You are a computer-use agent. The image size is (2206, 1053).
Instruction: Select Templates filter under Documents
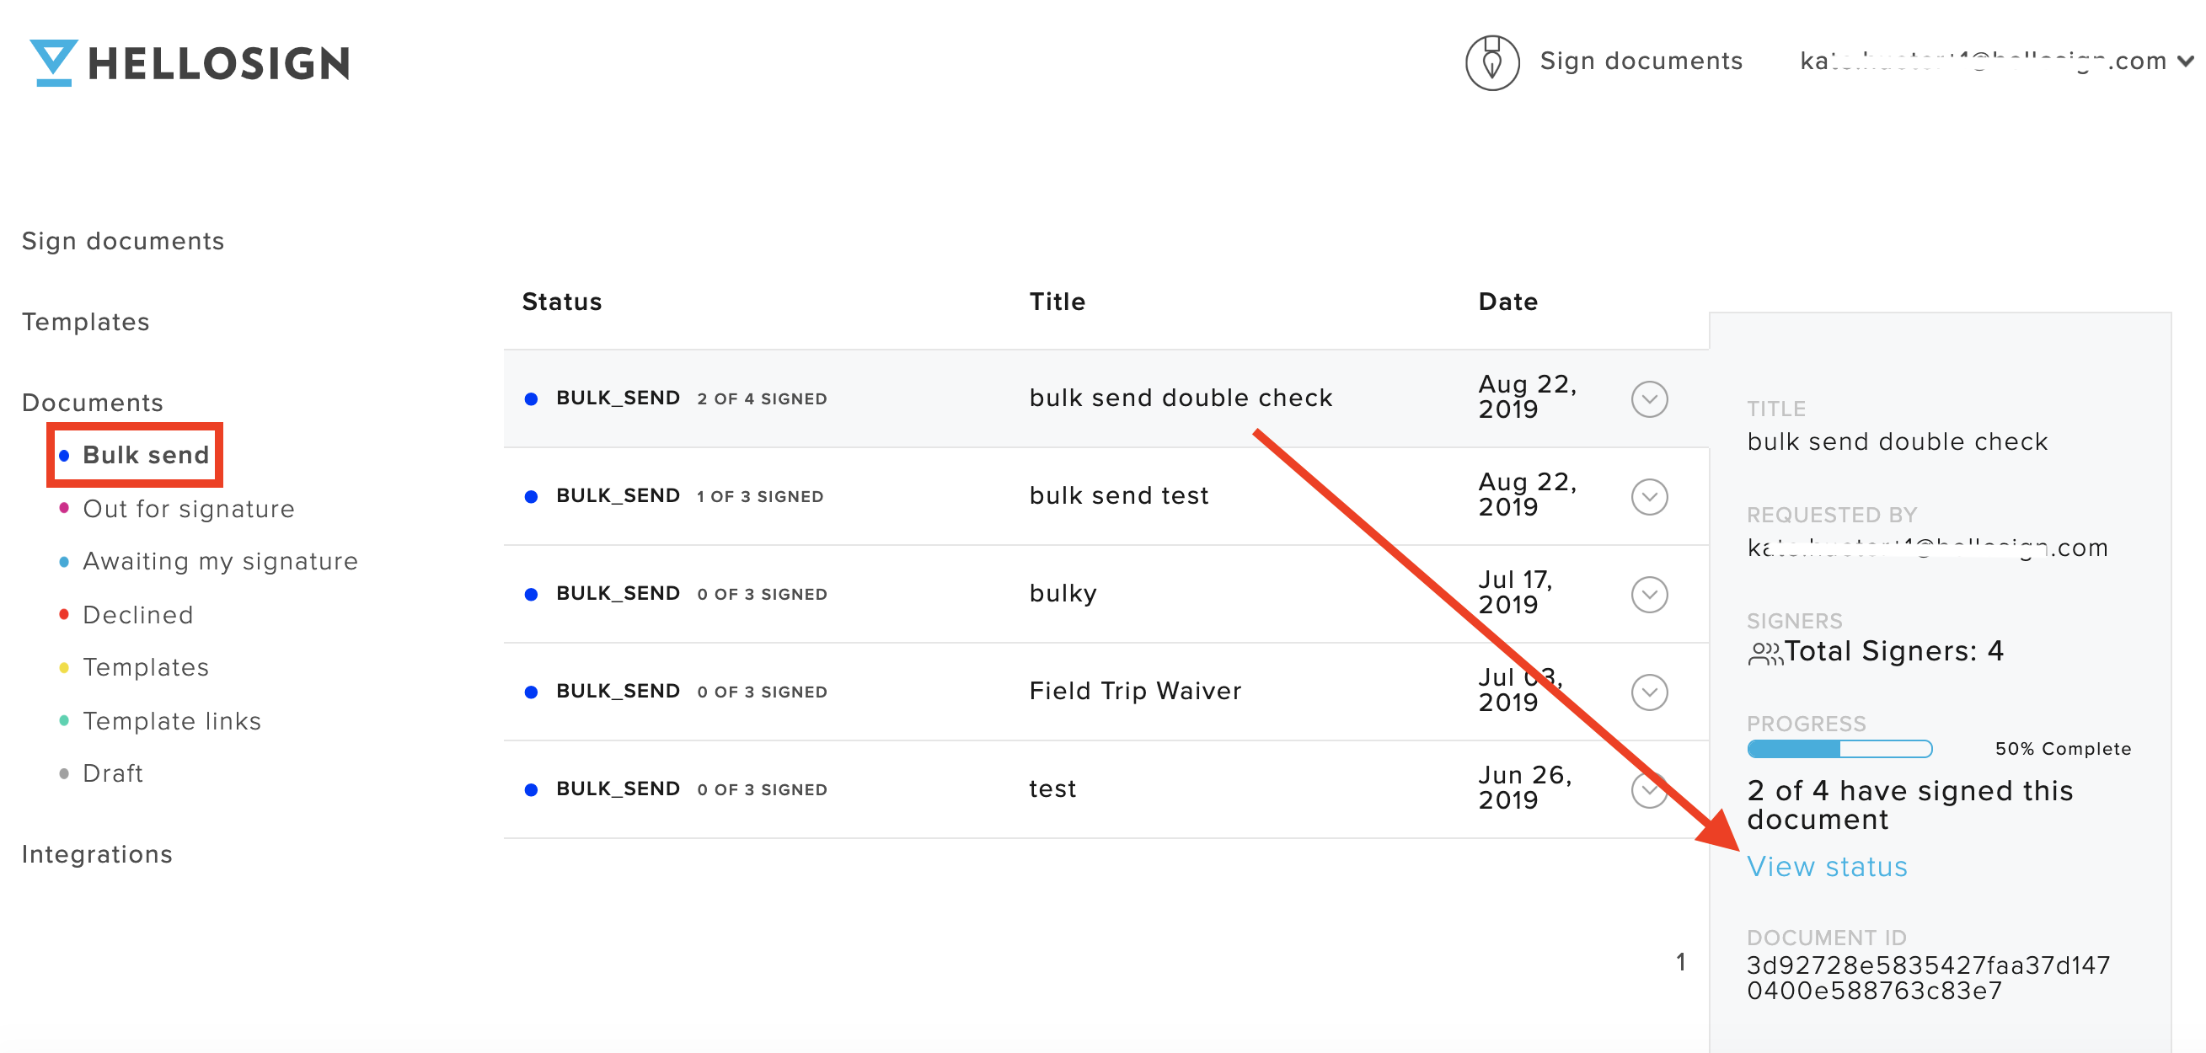(x=134, y=667)
